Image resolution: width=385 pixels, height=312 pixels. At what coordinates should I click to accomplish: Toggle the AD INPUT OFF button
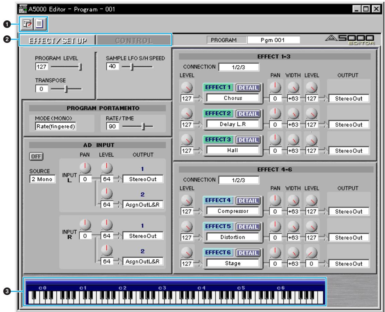[36, 157]
